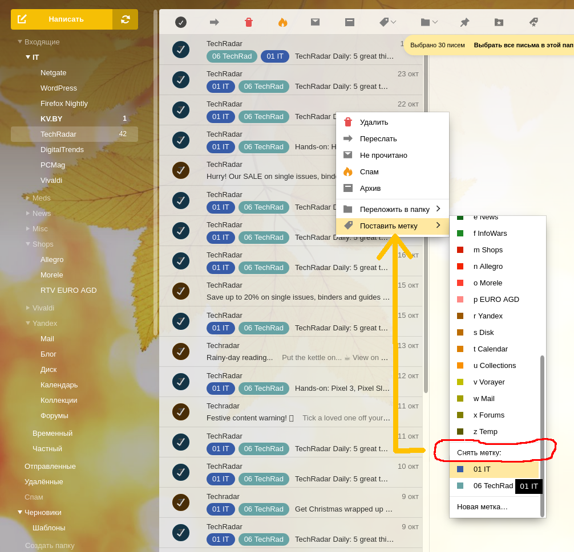The width and height of the screenshot is (574, 552).
Task: Open the RTV EURO AGD folder
Action: point(68,291)
